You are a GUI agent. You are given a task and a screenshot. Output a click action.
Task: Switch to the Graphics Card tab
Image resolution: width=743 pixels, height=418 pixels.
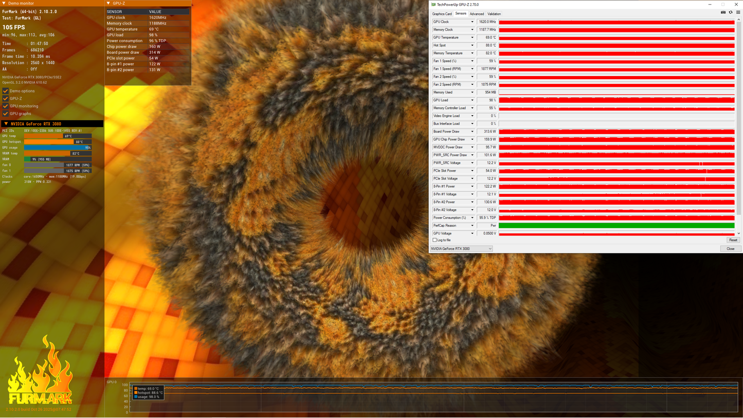coord(442,14)
